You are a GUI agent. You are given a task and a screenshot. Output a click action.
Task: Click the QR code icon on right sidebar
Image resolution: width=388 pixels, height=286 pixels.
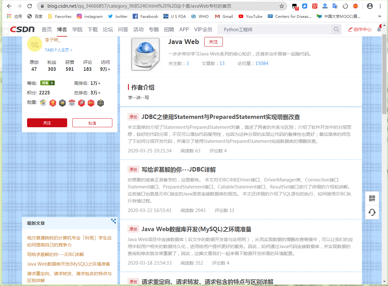(372, 198)
